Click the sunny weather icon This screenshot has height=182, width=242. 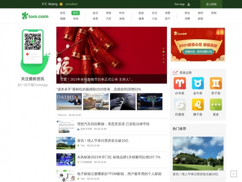pos(61,4)
